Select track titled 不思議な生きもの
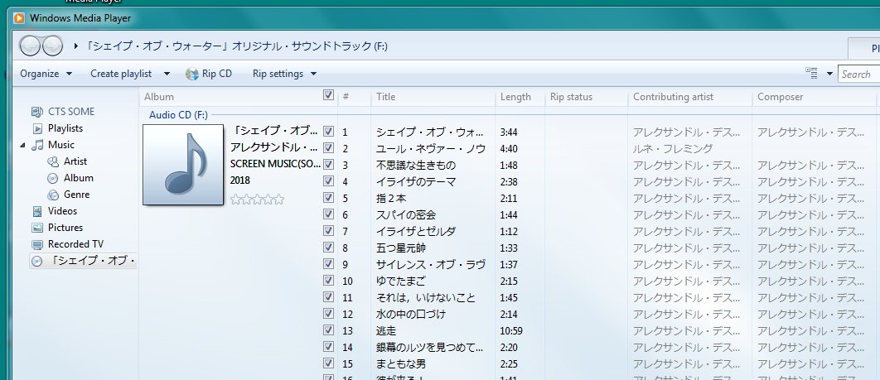The image size is (880, 380). 415,166
